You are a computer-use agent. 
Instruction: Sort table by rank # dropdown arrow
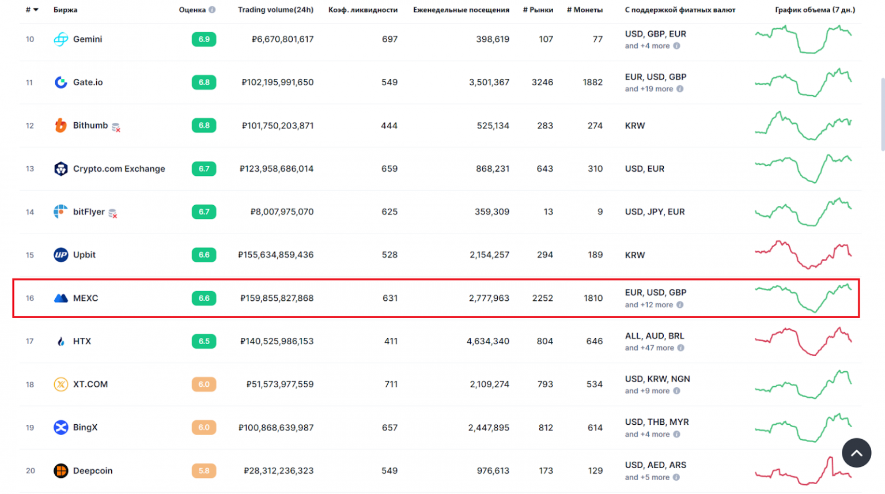[x=36, y=10]
